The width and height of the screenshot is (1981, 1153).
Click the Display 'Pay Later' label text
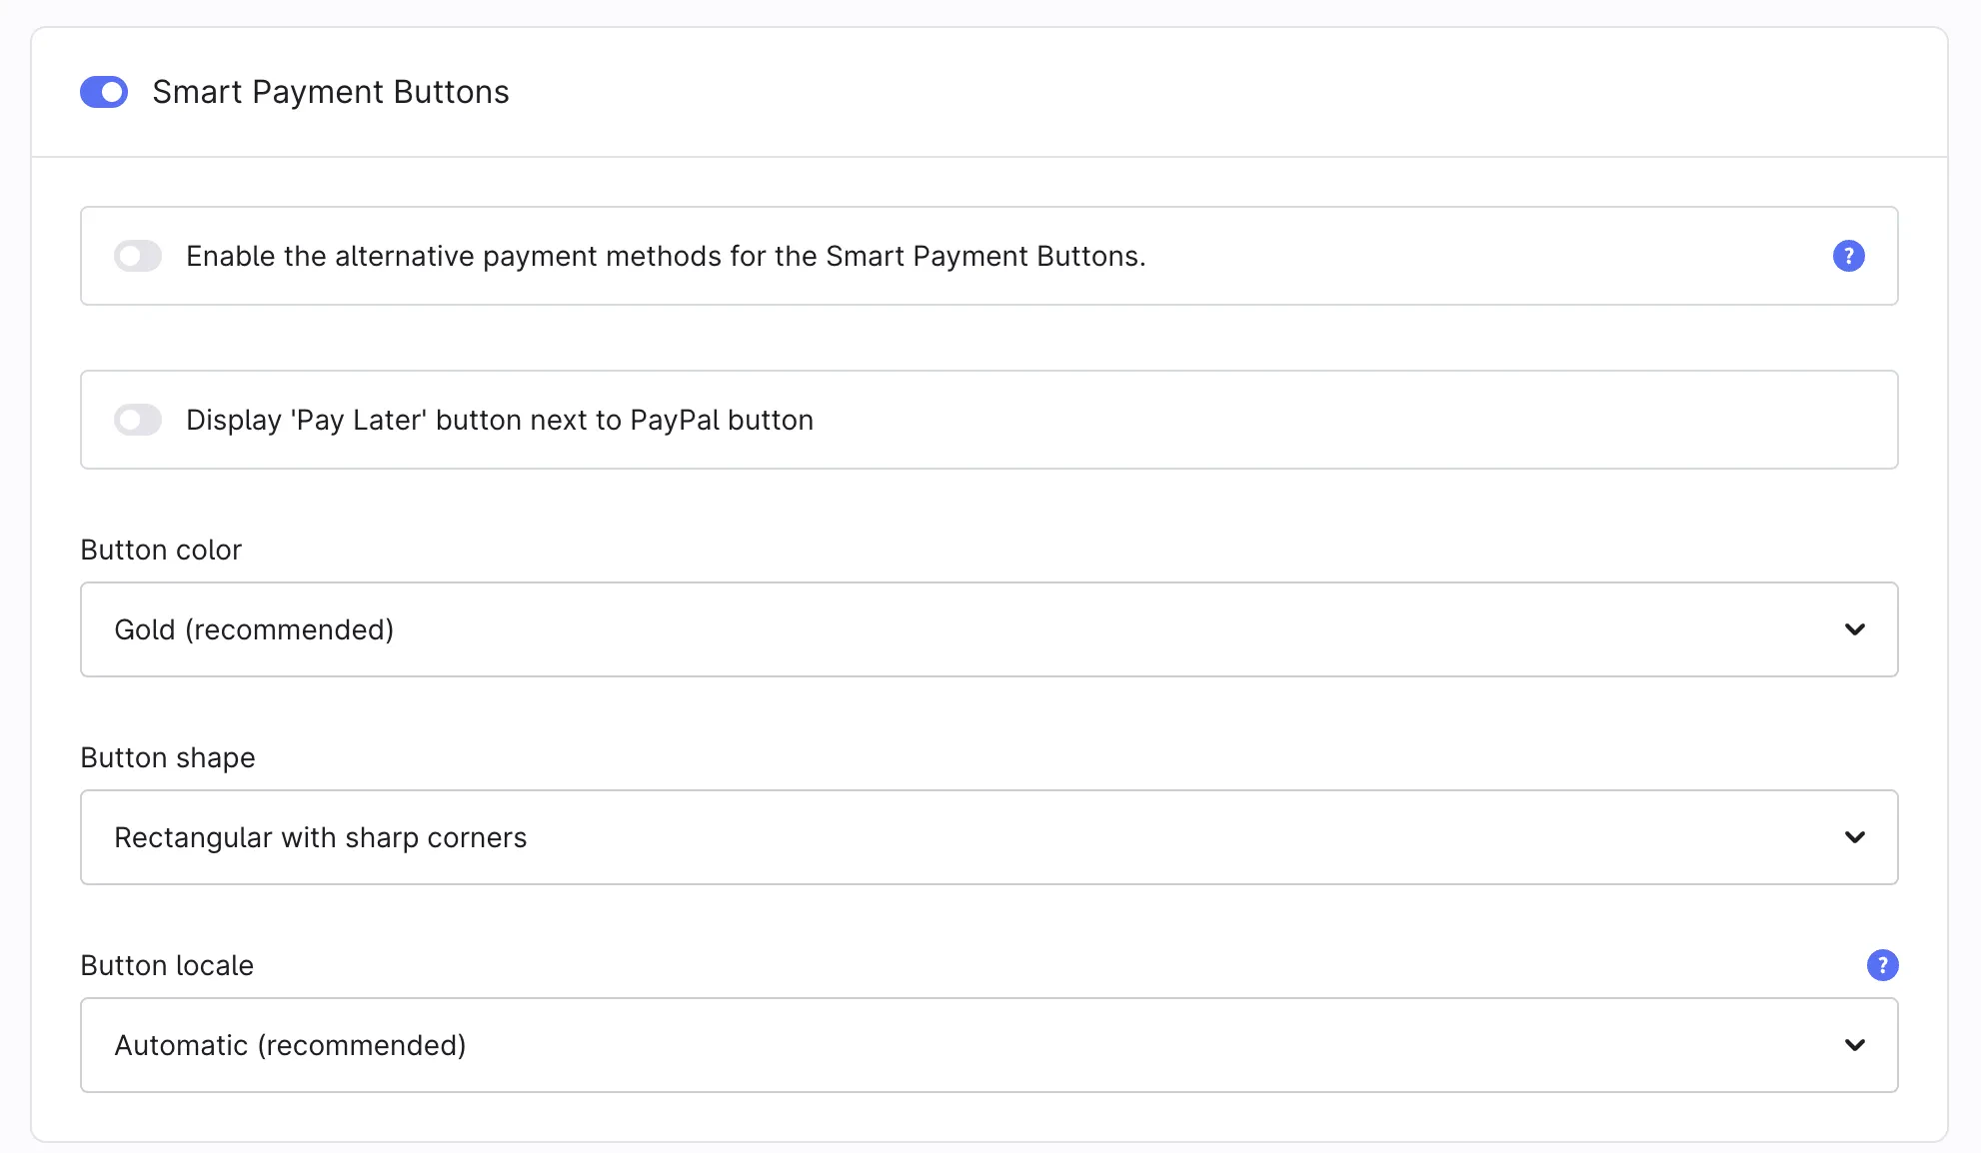click(x=499, y=420)
